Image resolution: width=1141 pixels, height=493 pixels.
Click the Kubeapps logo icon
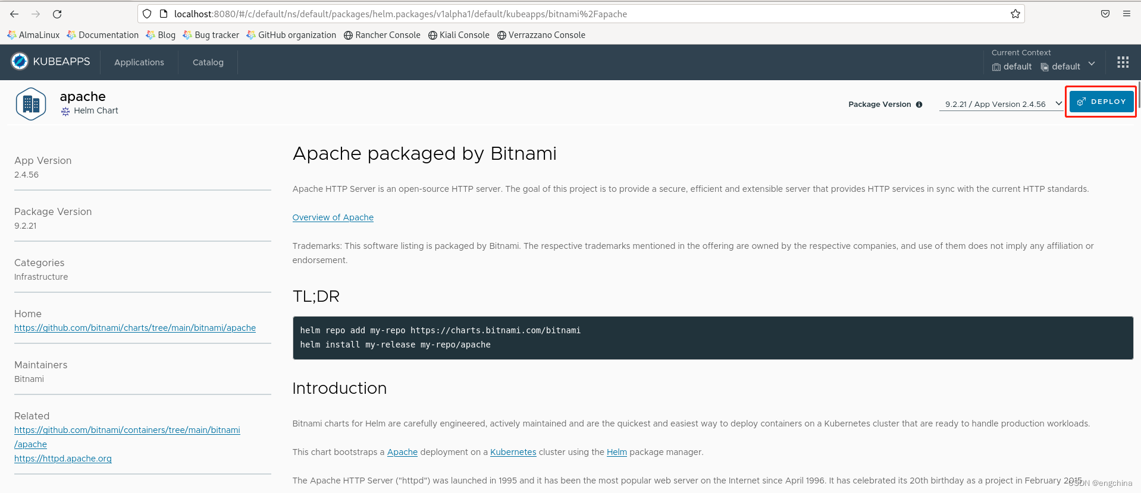20,61
